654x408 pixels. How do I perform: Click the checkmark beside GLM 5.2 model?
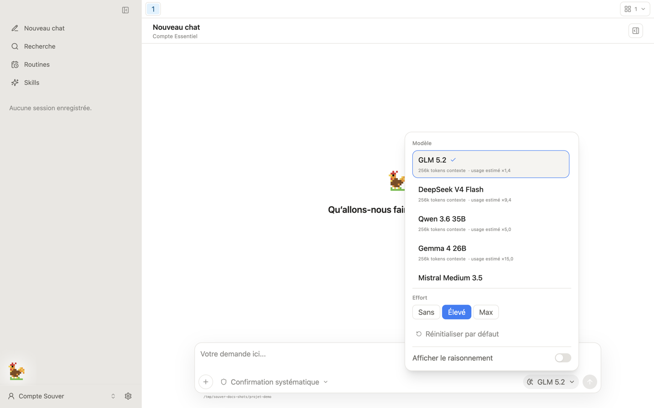tap(453, 160)
